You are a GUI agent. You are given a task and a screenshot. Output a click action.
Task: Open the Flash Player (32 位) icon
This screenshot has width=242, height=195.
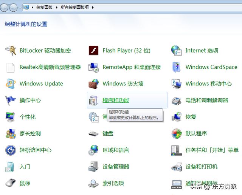click(93, 50)
